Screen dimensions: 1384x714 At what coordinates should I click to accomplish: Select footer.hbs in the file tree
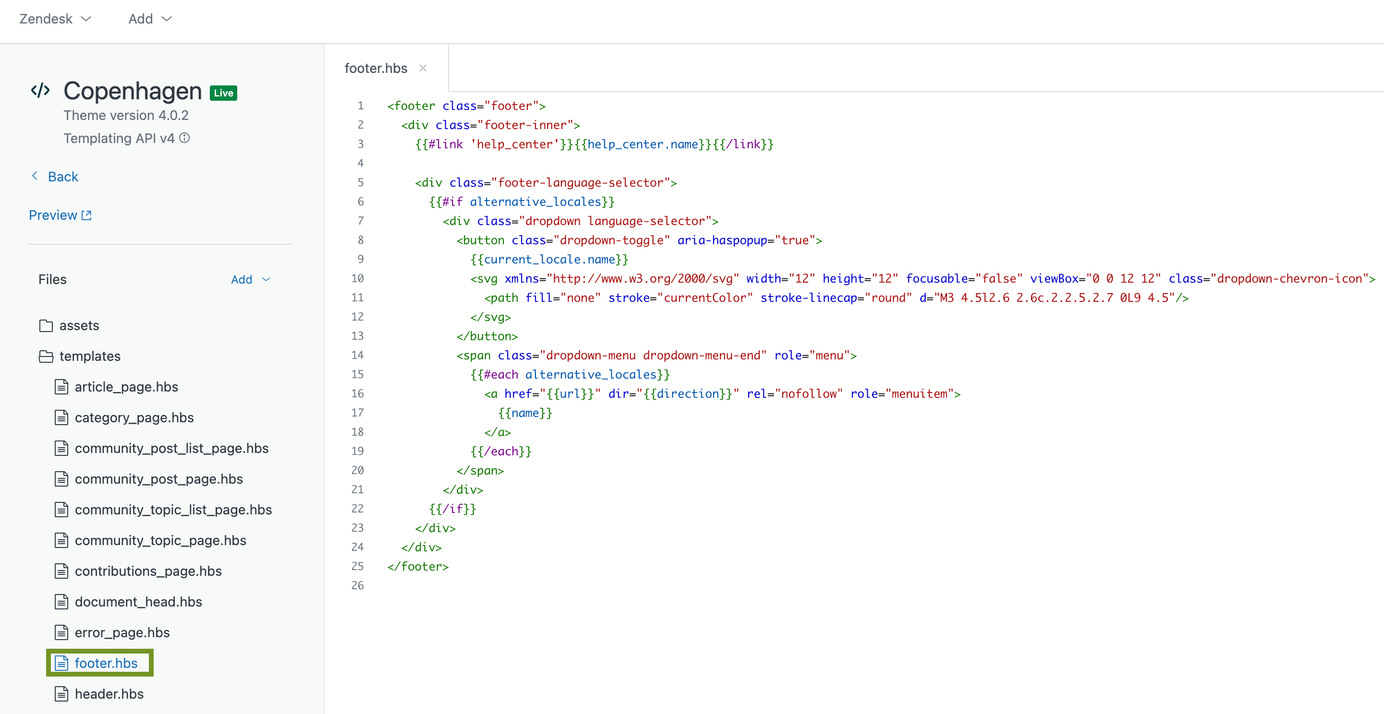(x=106, y=663)
